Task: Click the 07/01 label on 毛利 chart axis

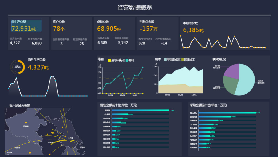Action: point(123,95)
